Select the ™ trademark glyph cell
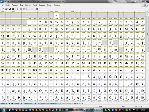 click(x=99, y=49)
